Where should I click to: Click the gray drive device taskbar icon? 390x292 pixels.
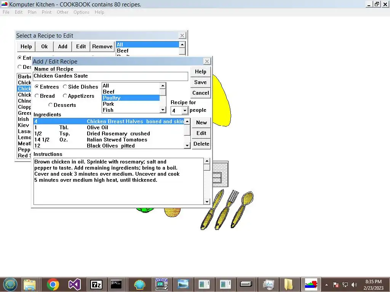[x=246, y=284]
